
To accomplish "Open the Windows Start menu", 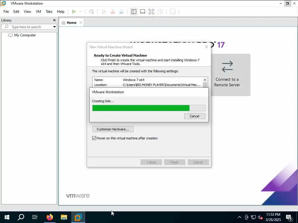I will [x=7, y=217].
